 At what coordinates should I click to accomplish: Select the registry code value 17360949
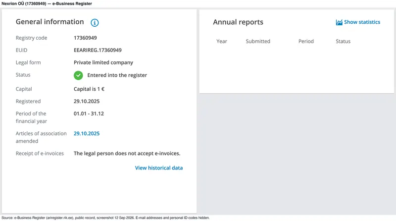(85, 38)
